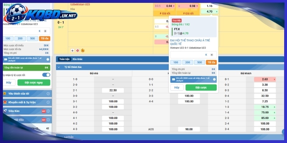Pick correct score 0-3 odds 8.50
The width and height of the screenshot is (287, 143).
click(x=265, y=90)
